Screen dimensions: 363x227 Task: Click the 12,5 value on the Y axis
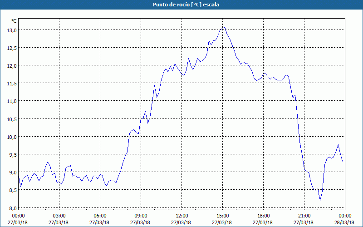pyautogui.click(x=12, y=48)
